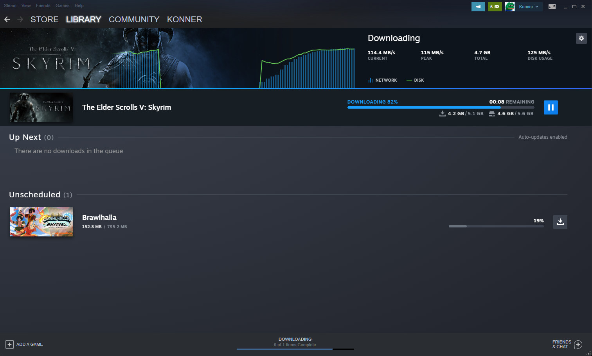Click the 115 MB/s peak value

click(x=432, y=52)
